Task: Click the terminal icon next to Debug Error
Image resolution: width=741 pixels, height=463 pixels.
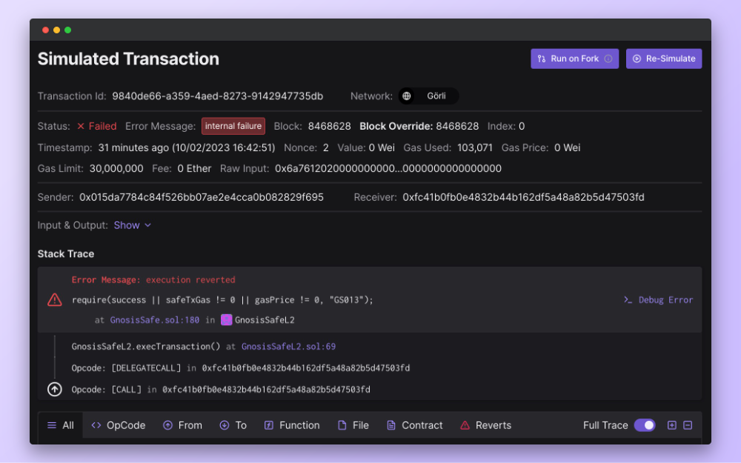Action: click(628, 300)
